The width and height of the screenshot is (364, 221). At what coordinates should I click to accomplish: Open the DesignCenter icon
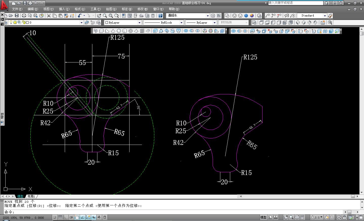coord(130,16)
